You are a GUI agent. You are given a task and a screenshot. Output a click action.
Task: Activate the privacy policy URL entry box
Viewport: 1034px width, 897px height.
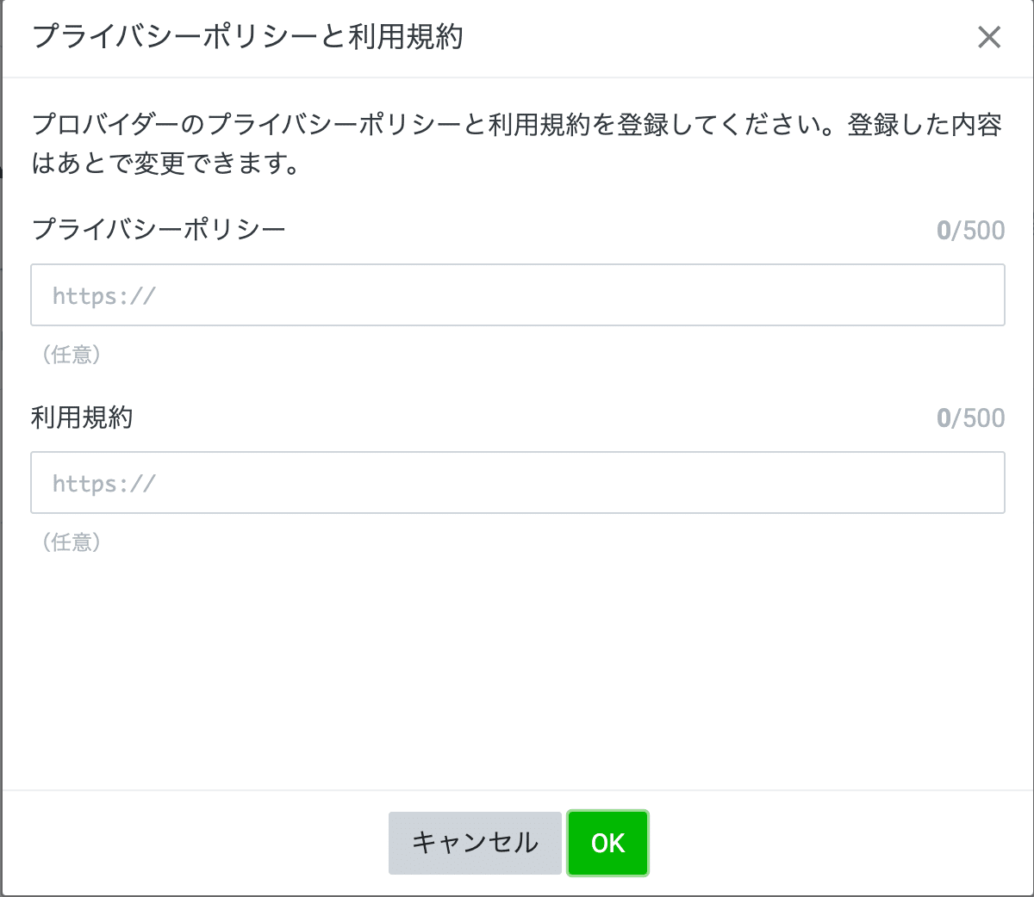tap(517, 294)
